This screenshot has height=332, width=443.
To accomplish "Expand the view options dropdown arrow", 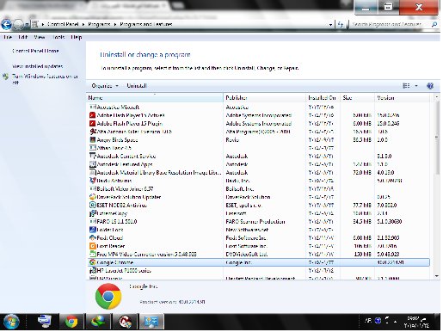I will point(416,86).
